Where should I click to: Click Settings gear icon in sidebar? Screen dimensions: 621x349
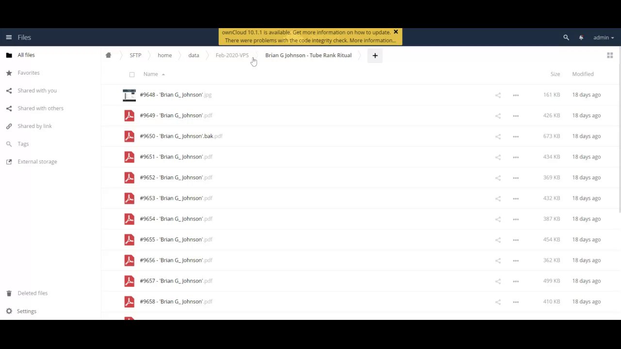click(x=9, y=311)
